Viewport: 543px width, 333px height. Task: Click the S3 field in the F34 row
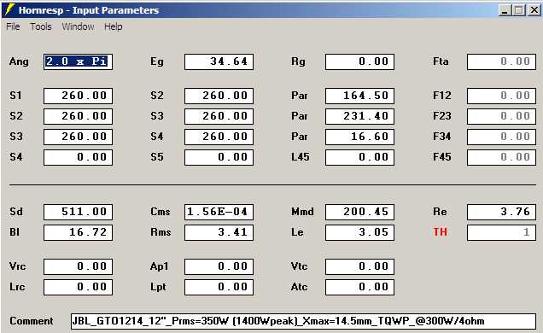tap(78, 137)
